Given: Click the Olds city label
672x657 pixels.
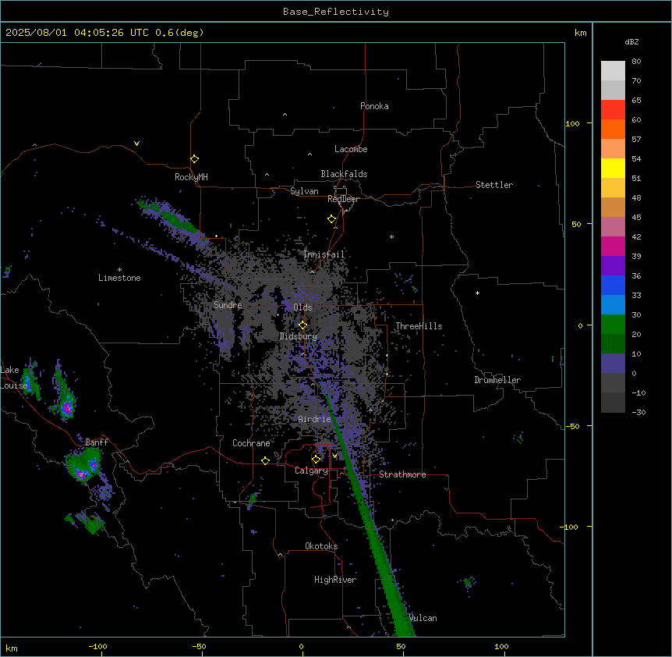Looking at the screenshot, I should [x=302, y=307].
